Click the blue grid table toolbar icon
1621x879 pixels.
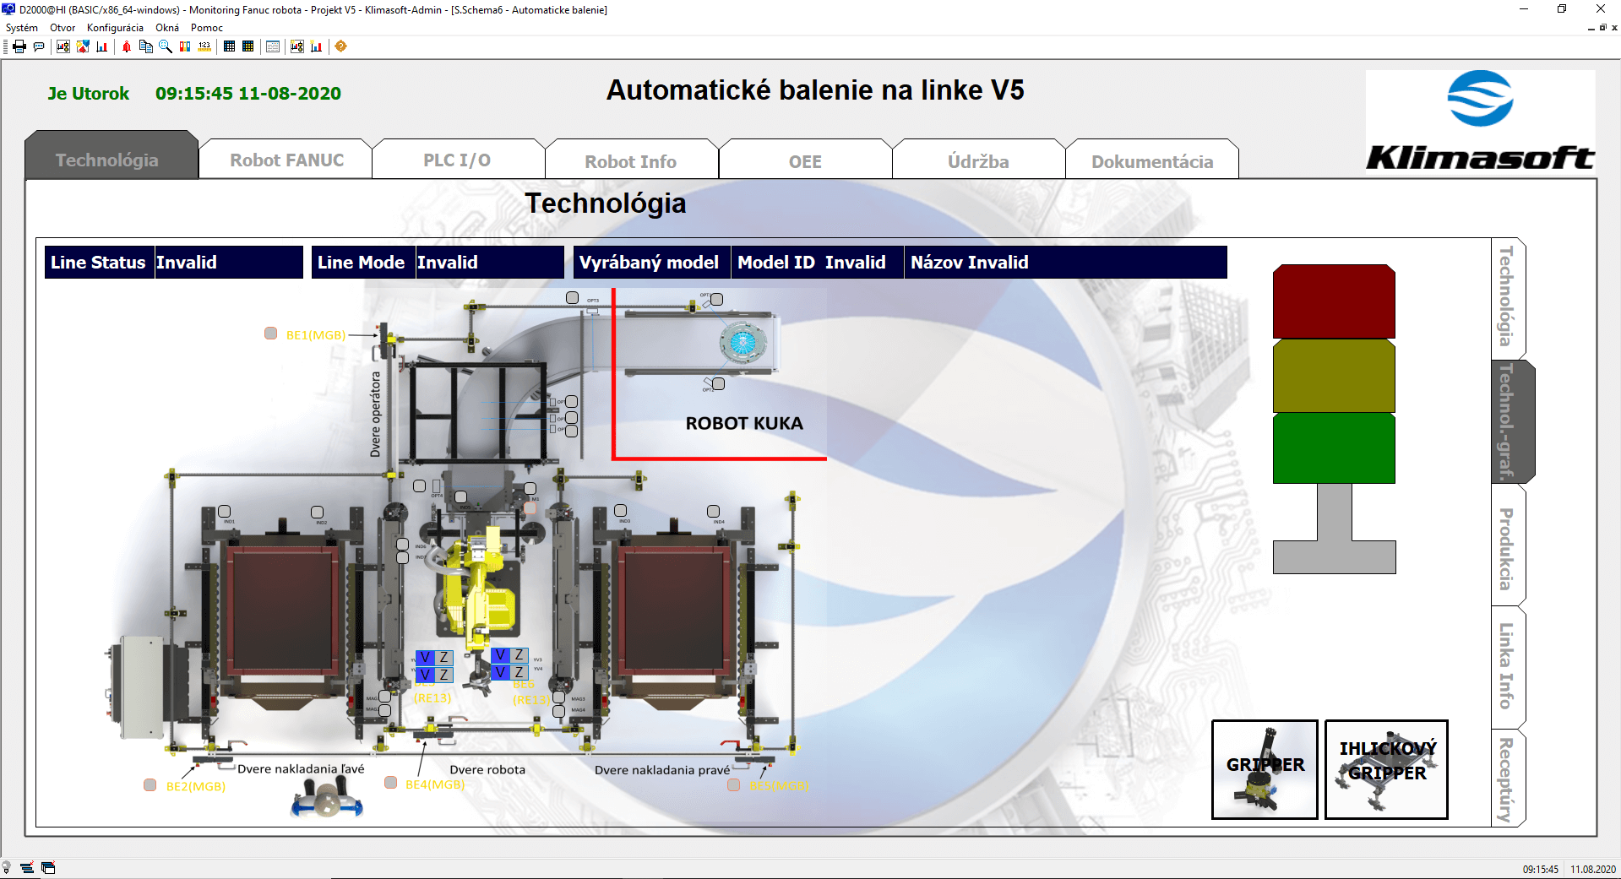click(x=230, y=46)
